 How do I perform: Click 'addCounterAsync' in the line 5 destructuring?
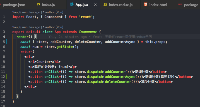(x=120, y=42)
